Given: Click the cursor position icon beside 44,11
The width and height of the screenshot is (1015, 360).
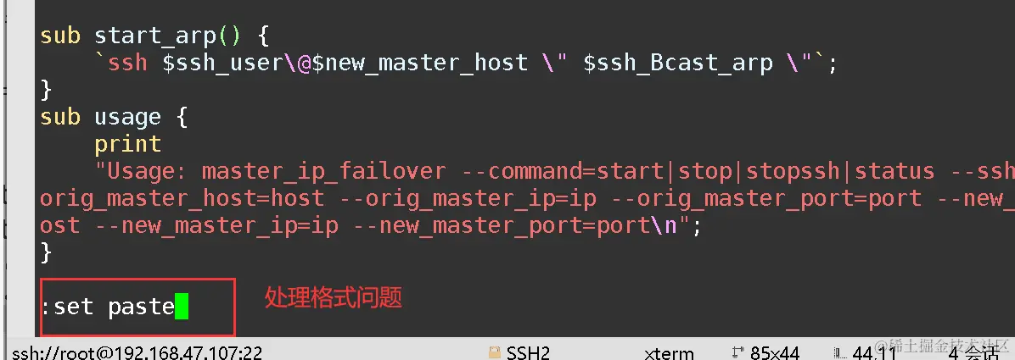Looking at the screenshot, I should tap(839, 353).
